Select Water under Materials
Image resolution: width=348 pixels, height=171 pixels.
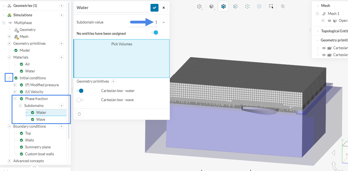30,71
